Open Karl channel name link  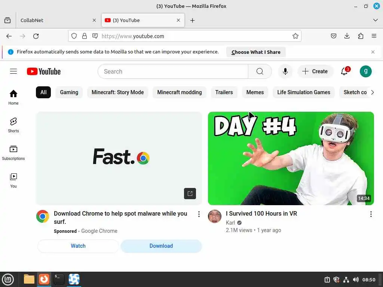pyautogui.click(x=230, y=223)
